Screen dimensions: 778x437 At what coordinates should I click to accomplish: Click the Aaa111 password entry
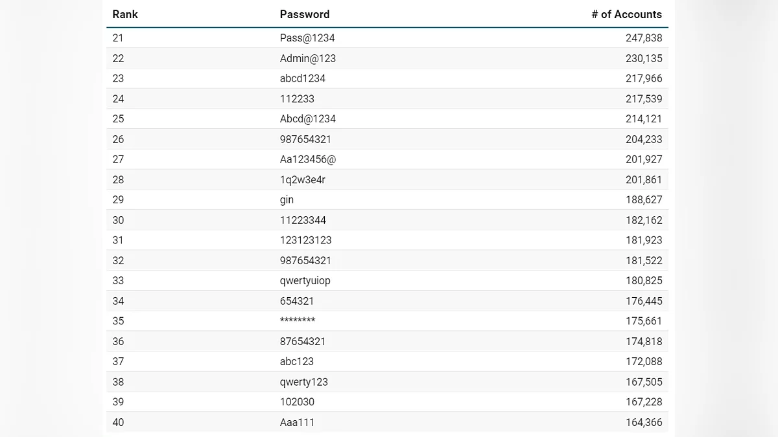click(297, 423)
